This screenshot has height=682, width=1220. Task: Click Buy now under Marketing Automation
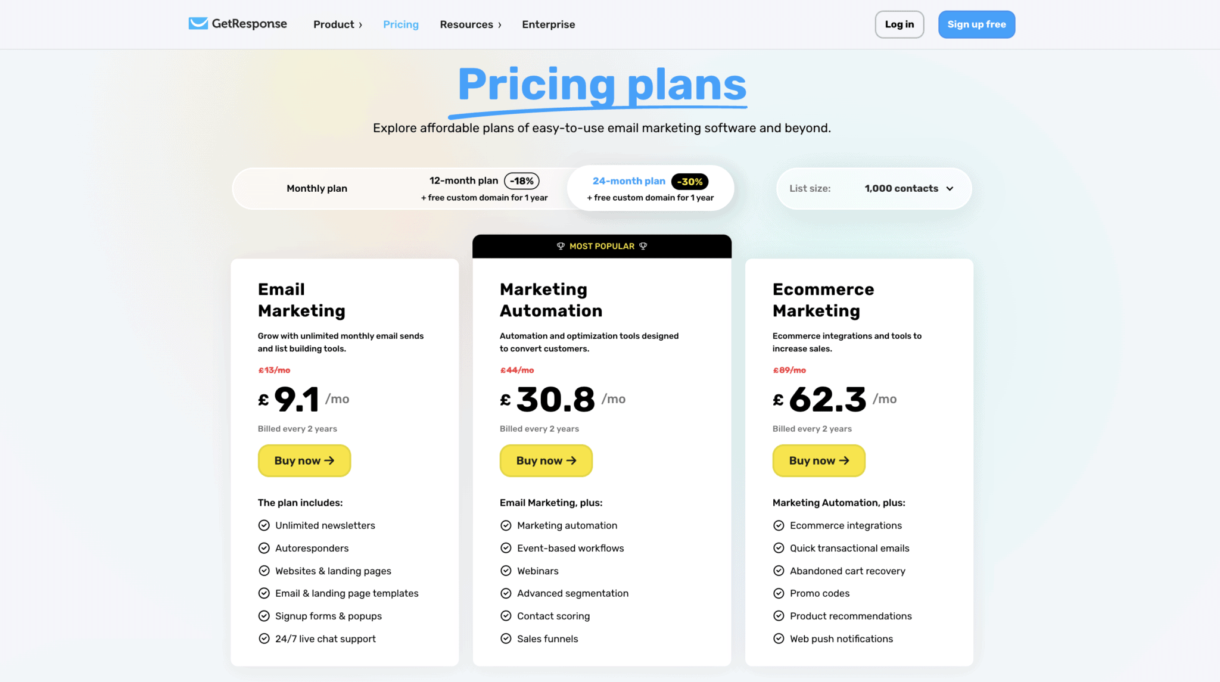pyautogui.click(x=546, y=460)
